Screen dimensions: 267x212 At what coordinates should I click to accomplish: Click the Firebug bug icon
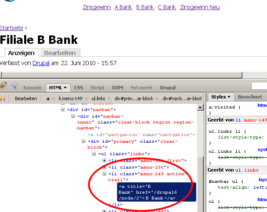coord(3,86)
